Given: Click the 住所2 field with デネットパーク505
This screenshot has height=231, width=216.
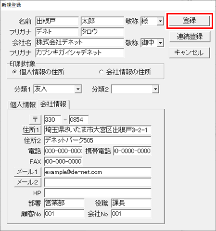Looking at the screenshot, I should [x=98, y=141].
